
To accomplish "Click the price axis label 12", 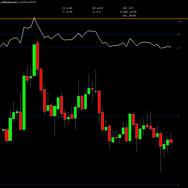I will 179,34.
